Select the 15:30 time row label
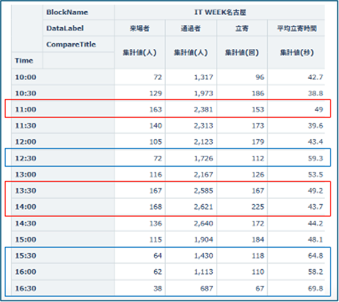 coord(26,256)
